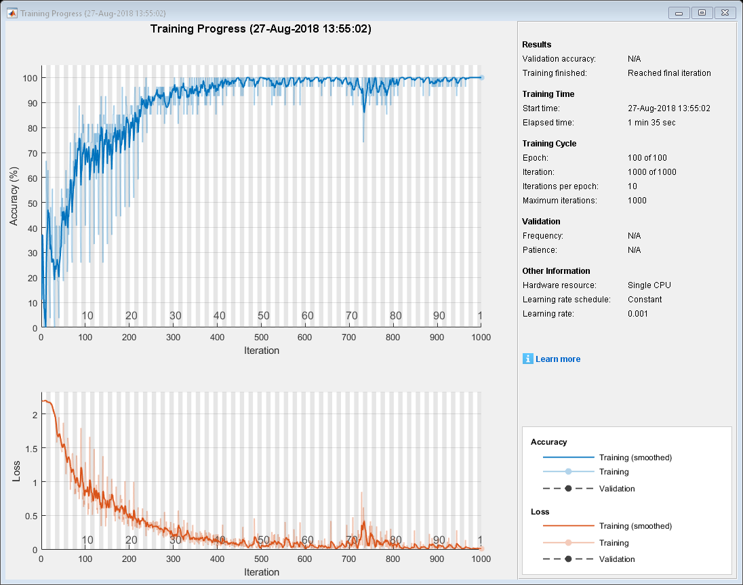
Task: Click the Results section heading
Action: (x=536, y=45)
